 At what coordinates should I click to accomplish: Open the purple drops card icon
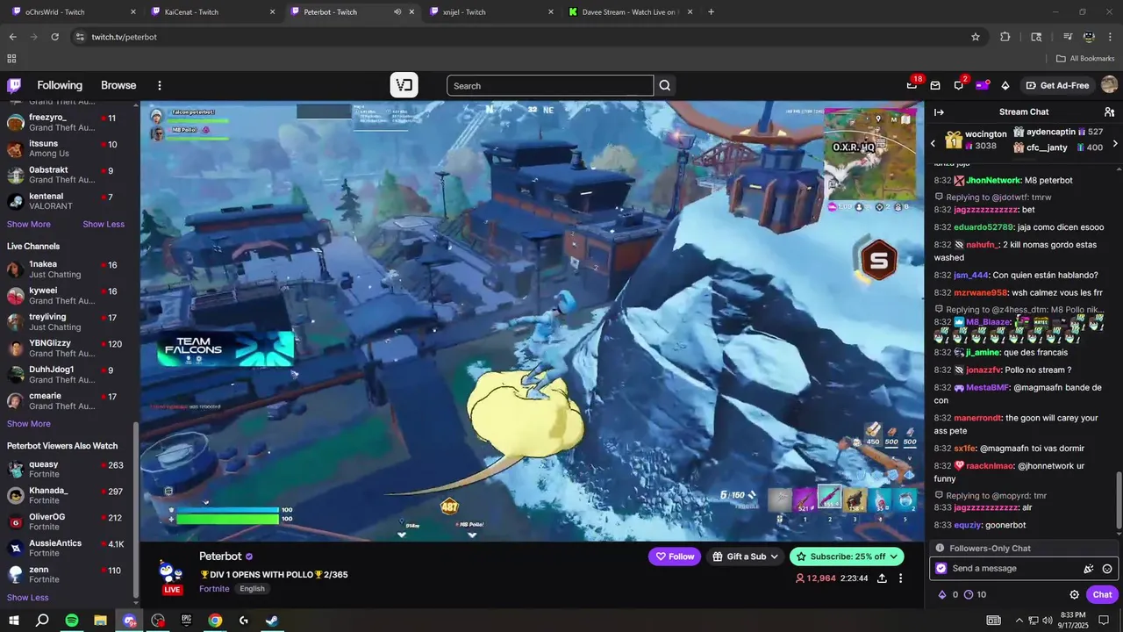[982, 85]
